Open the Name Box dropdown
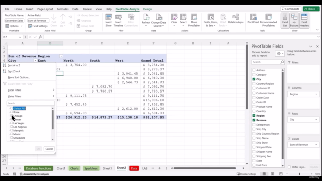 [x=20, y=37]
